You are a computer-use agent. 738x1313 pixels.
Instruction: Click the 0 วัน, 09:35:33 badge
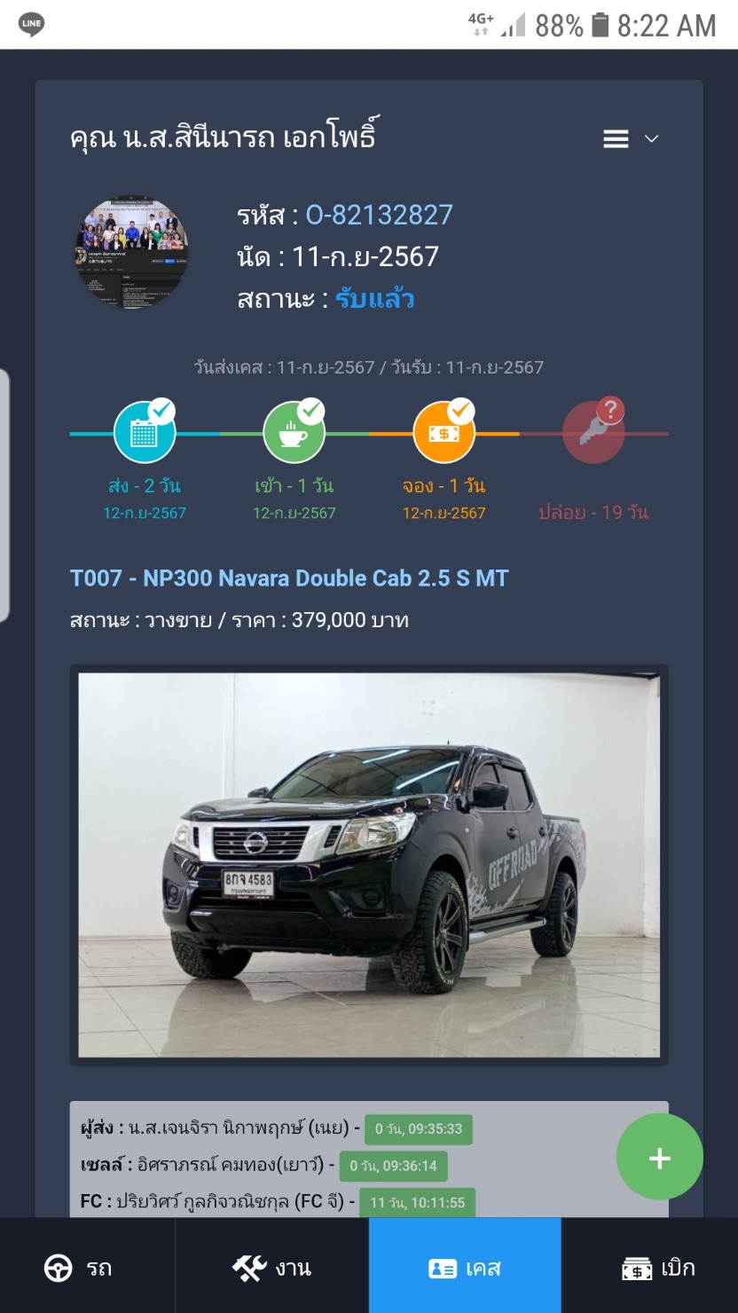click(419, 1129)
